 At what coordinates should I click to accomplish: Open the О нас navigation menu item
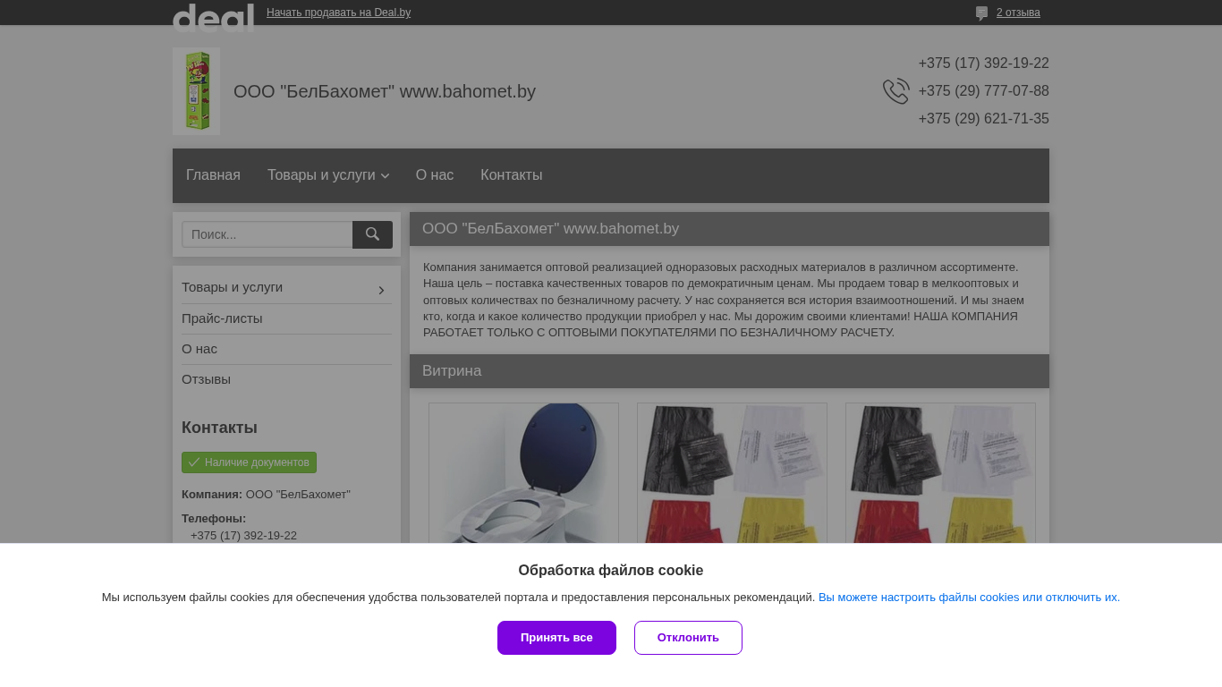click(x=435, y=175)
